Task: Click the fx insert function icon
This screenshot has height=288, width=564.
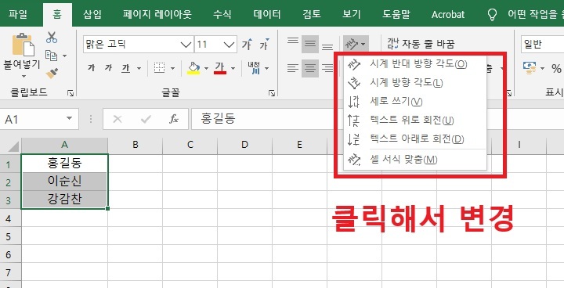Action: pos(174,119)
